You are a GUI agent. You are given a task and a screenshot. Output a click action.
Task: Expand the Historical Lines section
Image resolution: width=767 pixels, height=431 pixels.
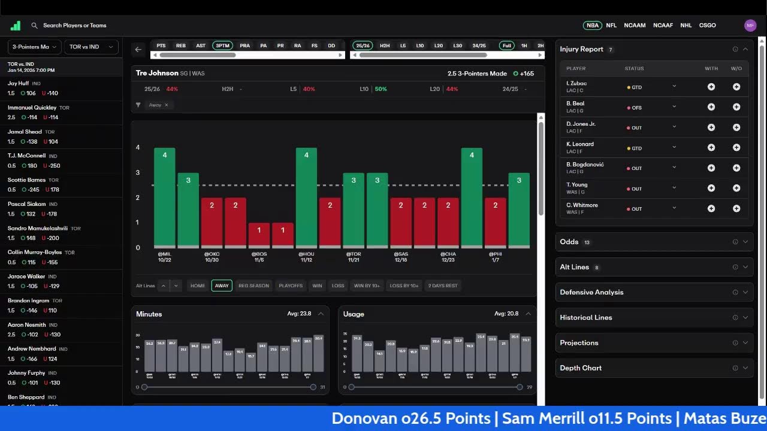pos(745,317)
